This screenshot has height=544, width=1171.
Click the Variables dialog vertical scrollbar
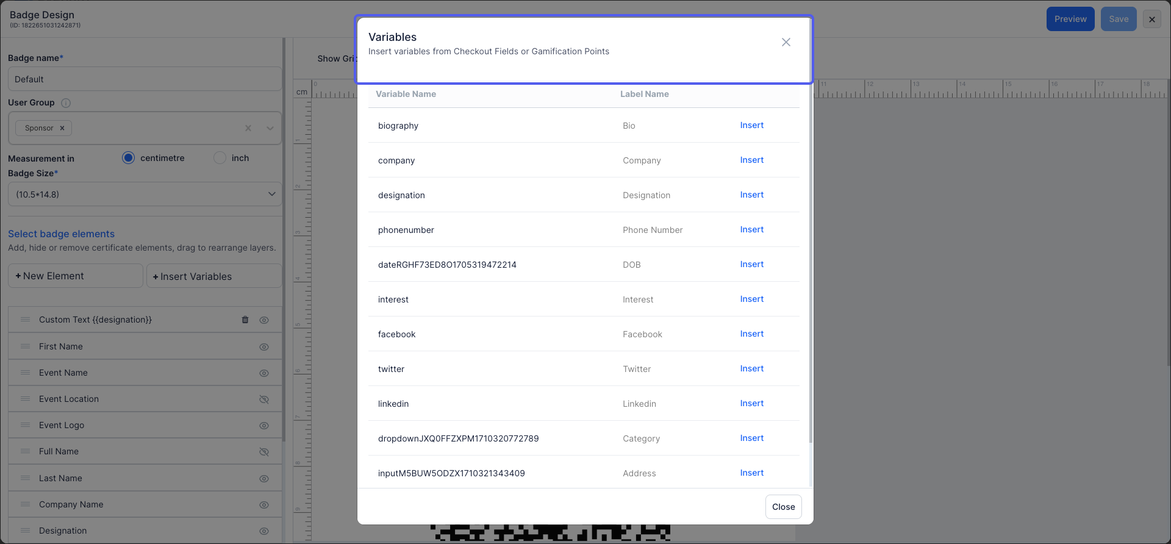click(811, 262)
